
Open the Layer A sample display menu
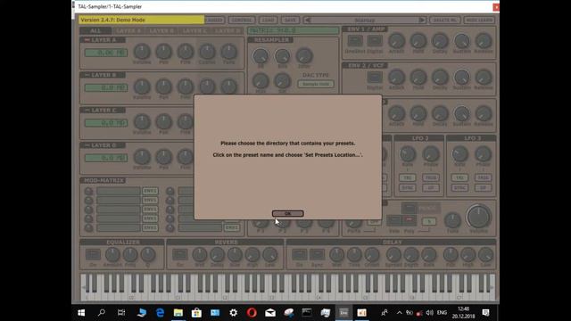coord(106,53)
